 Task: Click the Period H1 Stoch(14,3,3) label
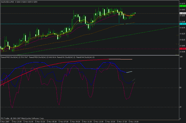click(66, 57)
